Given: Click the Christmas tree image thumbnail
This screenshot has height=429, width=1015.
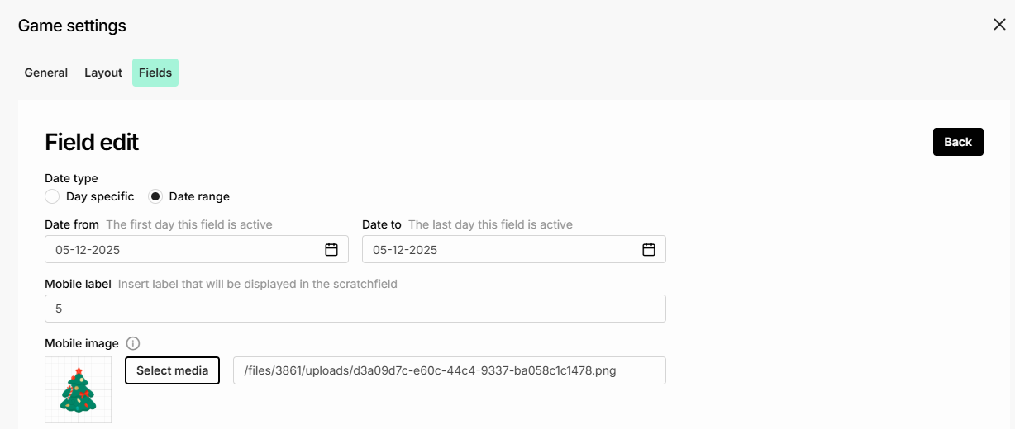Looking at the screenshot, I should coord(79,390).
